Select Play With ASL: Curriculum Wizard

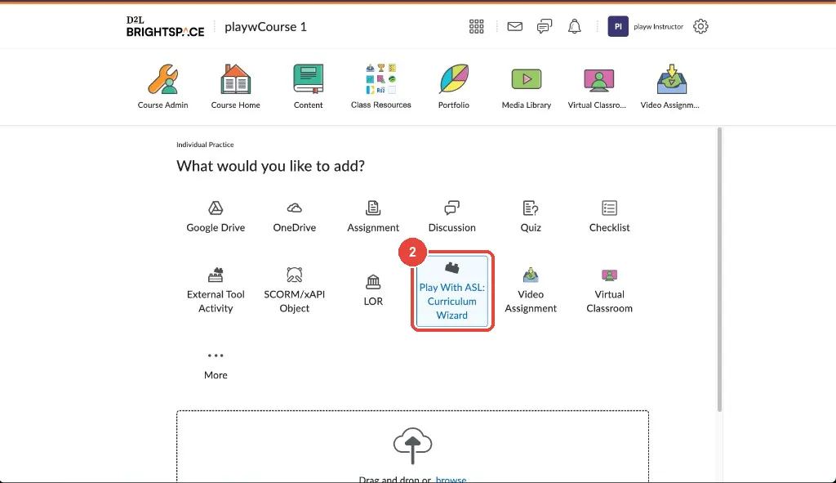click(x=452, y=291)
